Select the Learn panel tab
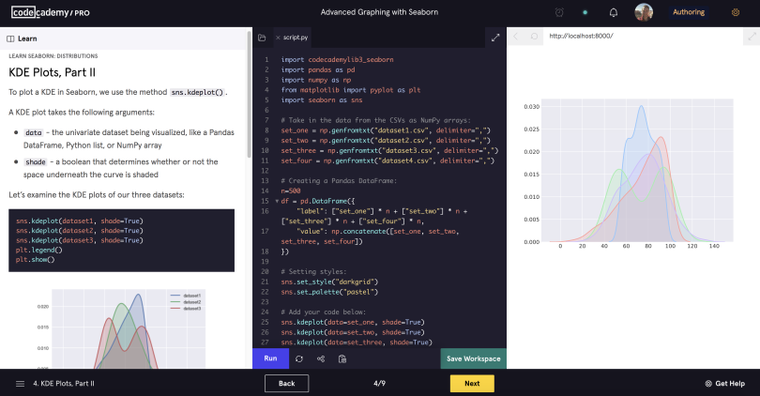This screenshot has height=396, width=760. (23, 38)
